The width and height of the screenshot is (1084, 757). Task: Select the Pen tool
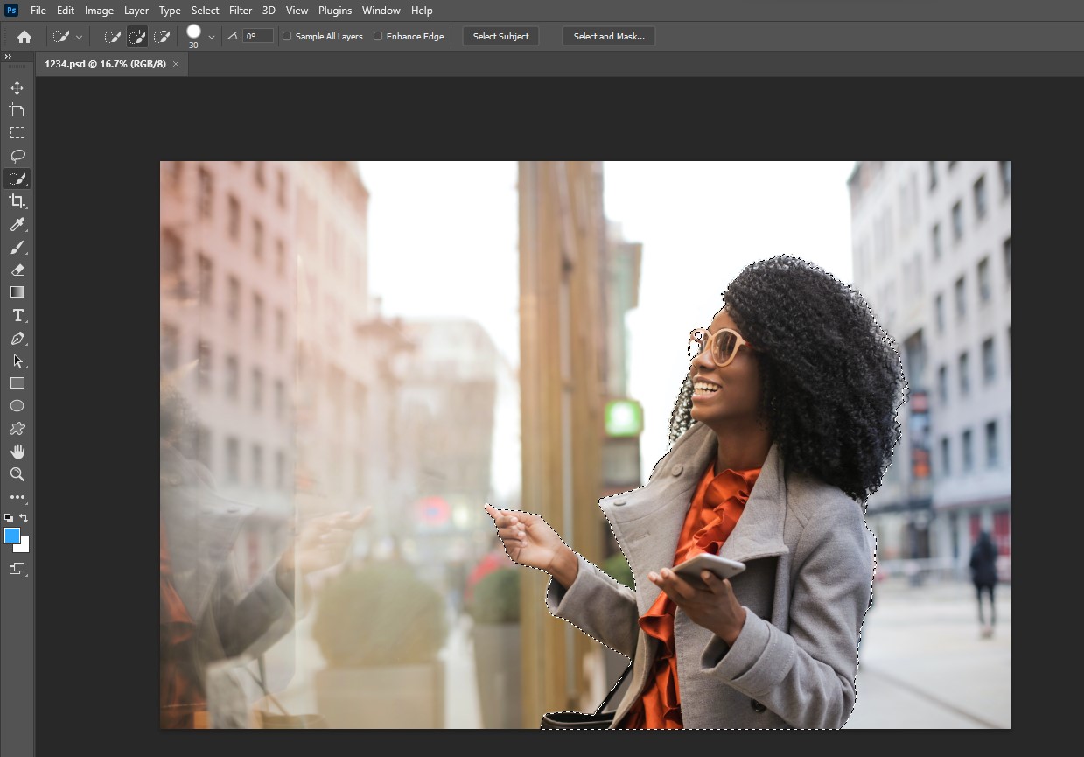pos(17,338)
